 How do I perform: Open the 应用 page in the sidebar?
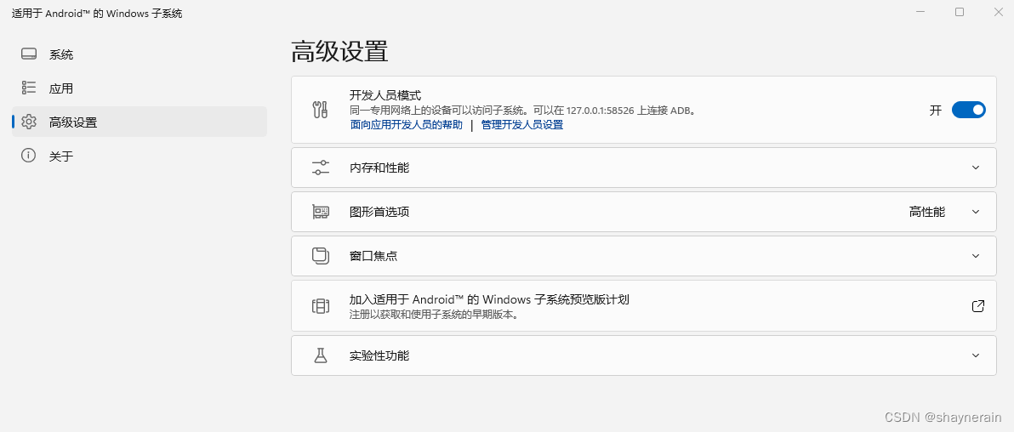pyautogui.click(x=139, y=88)
